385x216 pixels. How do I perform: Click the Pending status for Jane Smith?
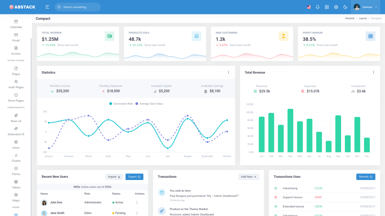coord(119,213)
